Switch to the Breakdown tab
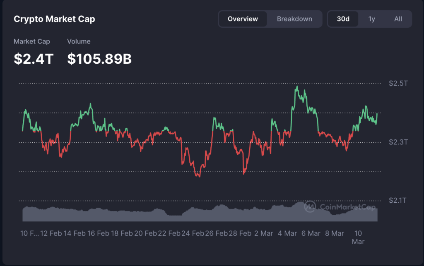The height and width of the screenshot is (266, 424). tap(294, 19)
